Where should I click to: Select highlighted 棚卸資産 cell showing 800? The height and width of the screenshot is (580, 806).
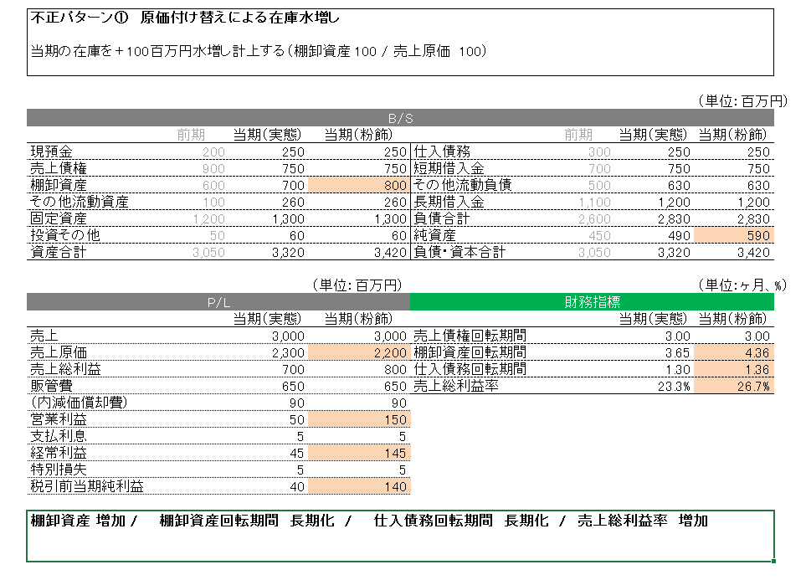(x=358, y=185)
